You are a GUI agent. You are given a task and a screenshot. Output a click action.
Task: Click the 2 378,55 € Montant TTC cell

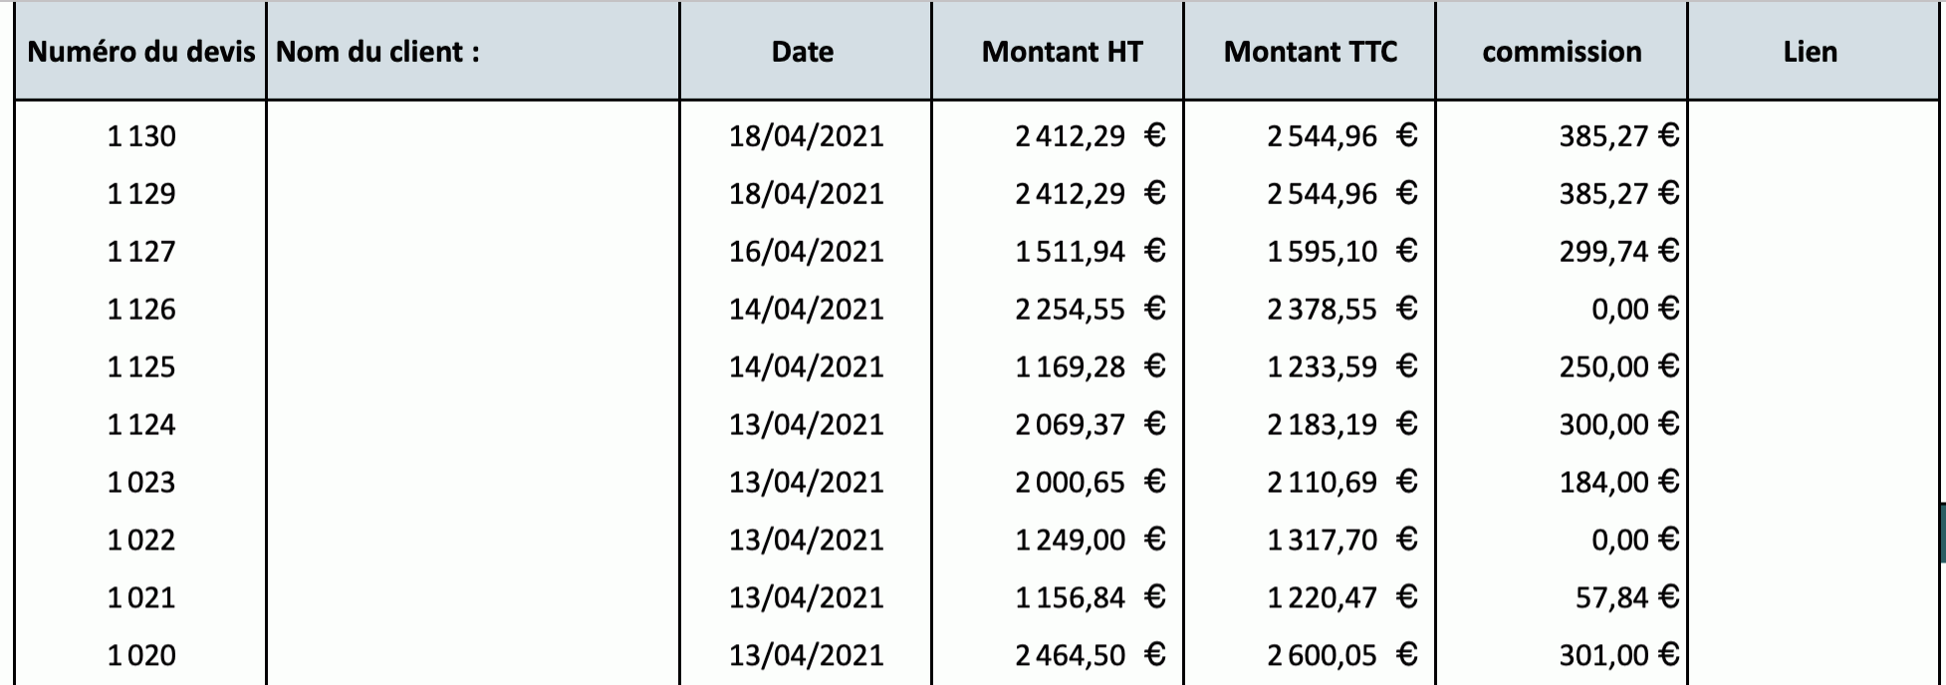coord(1340,309)
